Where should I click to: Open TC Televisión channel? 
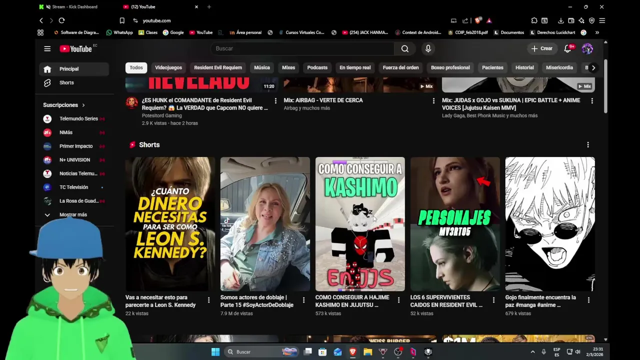tap(74, 187)
